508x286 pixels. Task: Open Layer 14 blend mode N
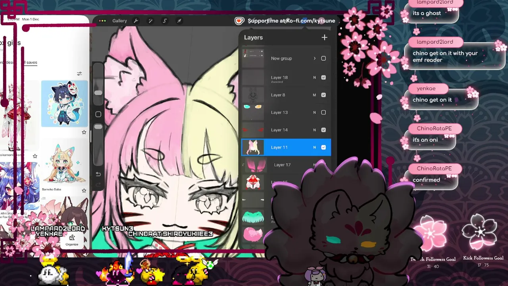(x=314, y=130)
